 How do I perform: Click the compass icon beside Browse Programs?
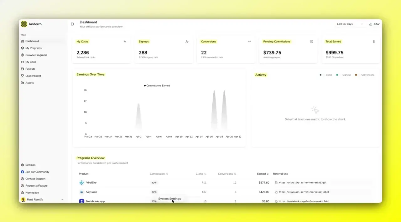click(x=22, y=55)
